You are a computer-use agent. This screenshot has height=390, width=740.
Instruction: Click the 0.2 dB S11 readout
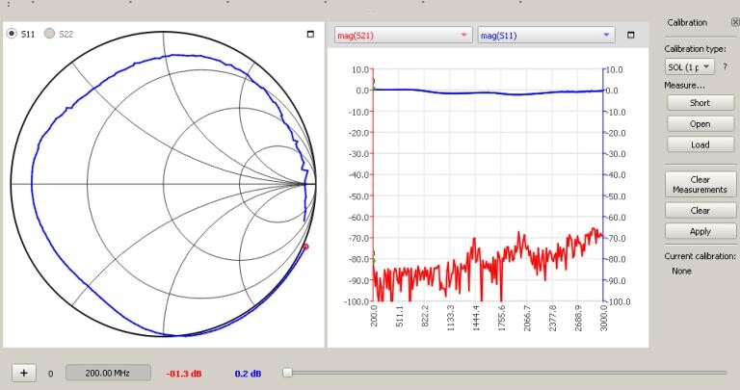click(x=248, y=374)
